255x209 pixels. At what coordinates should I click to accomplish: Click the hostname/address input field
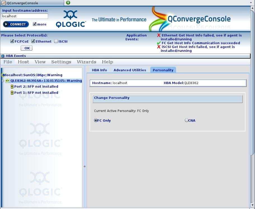point(25,16)
